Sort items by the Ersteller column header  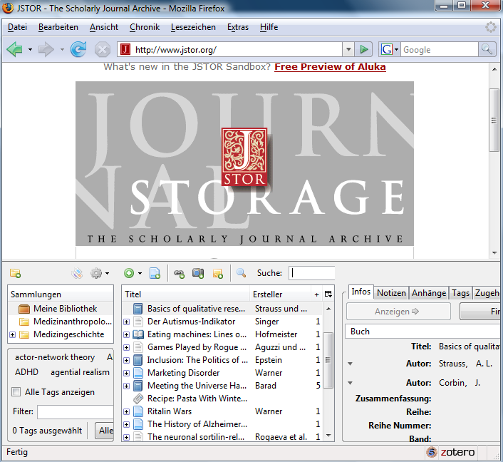280,294
